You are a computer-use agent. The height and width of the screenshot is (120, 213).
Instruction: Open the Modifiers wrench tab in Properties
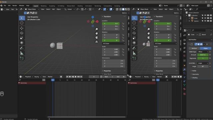point(184,70)
